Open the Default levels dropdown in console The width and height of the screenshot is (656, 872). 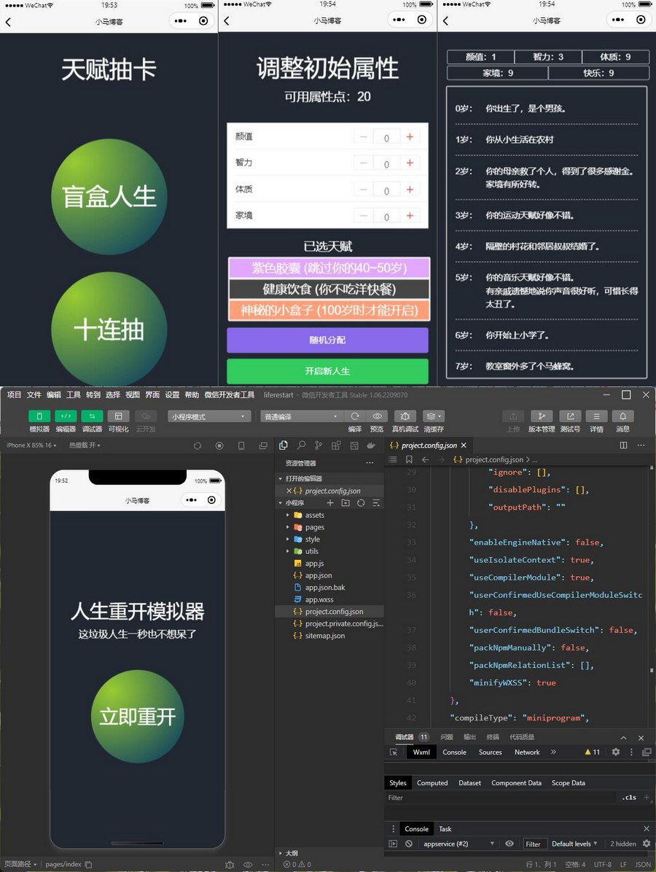coord(574,844)
